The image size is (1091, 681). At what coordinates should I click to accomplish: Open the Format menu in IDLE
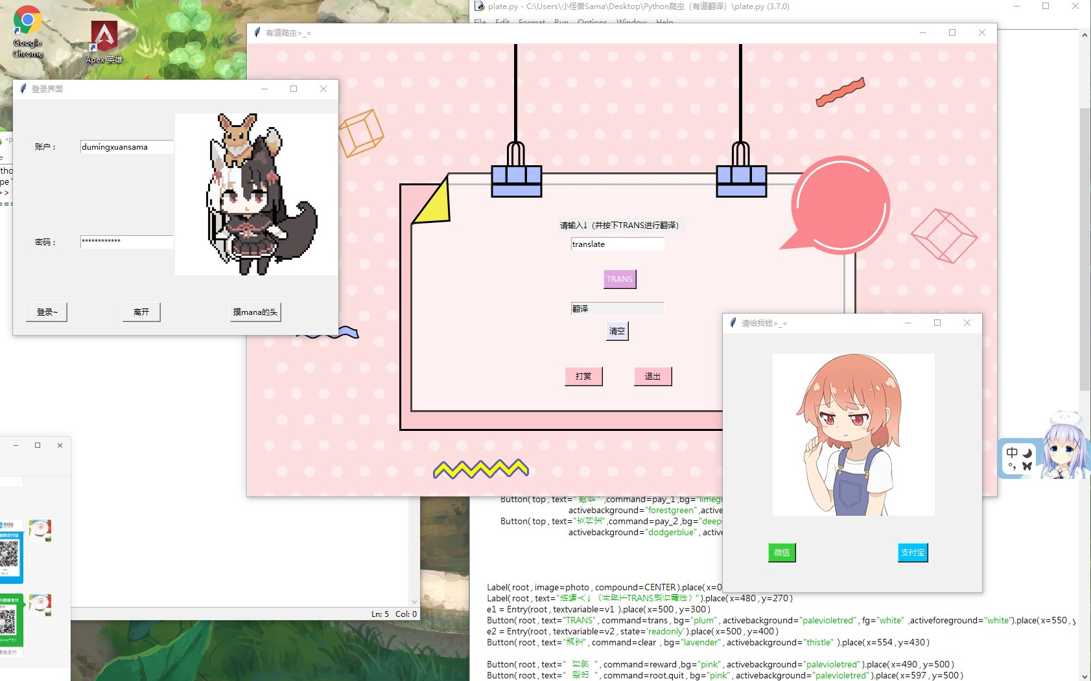pyautogui.click(x=532, y=22)
